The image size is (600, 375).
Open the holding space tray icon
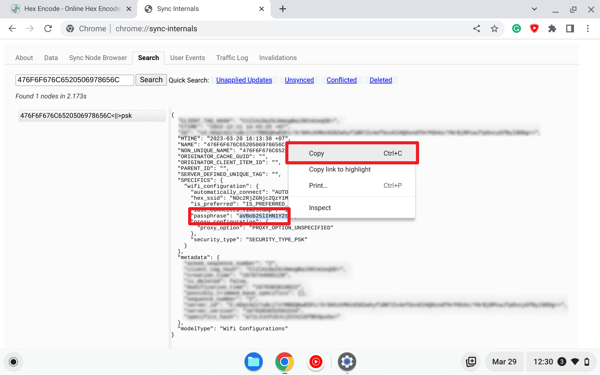coord(471,362)
